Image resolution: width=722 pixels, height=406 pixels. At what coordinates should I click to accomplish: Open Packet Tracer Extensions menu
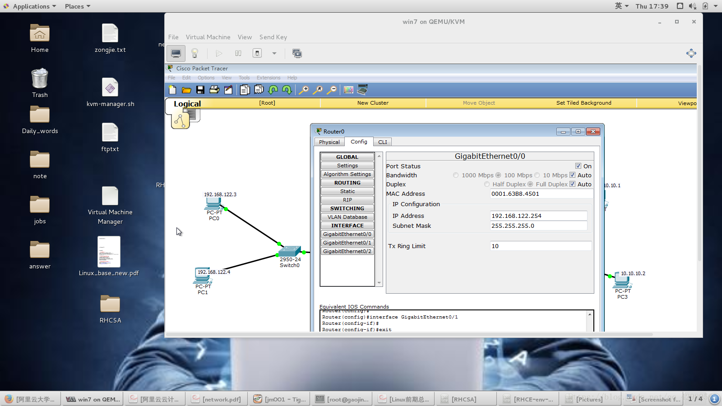[268, 78]
